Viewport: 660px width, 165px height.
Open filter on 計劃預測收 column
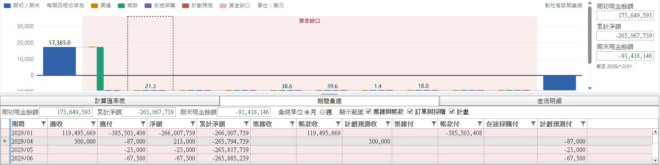click(388, 124)
